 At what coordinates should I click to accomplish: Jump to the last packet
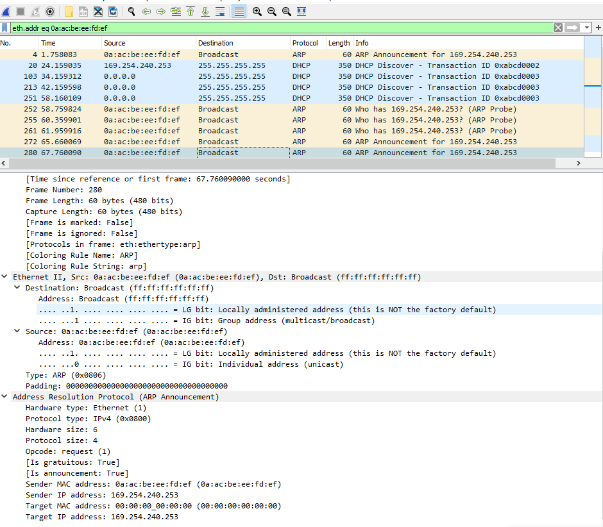tap(205, 12)
